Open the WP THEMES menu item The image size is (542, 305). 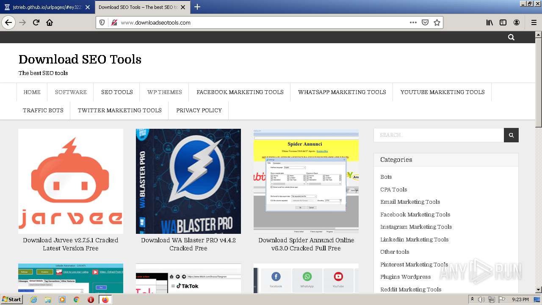coord(165,92)
